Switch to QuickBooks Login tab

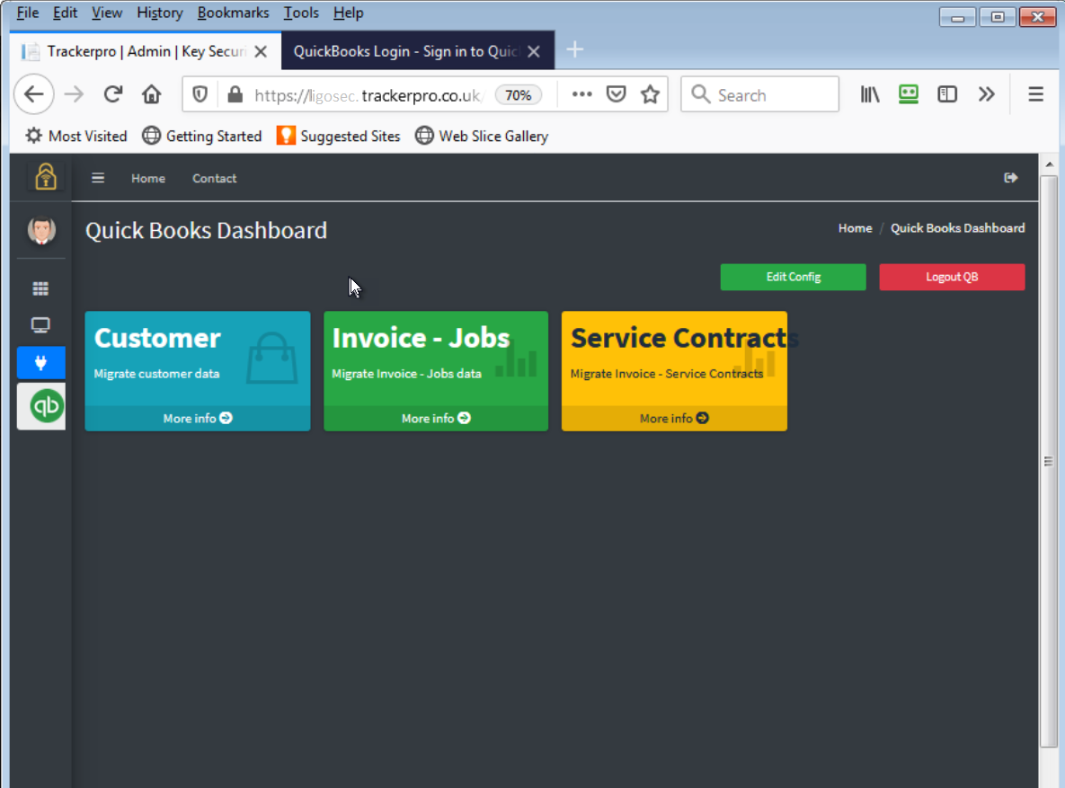click(x=418, y=51)
